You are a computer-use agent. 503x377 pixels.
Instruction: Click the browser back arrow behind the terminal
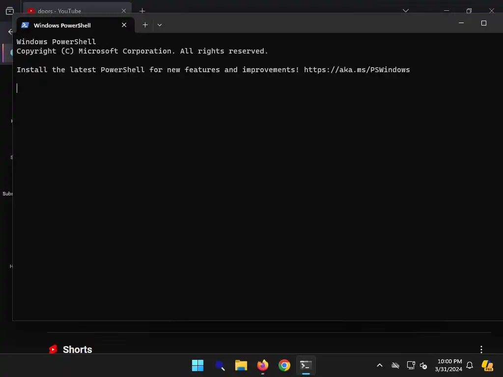pos(10,31)
